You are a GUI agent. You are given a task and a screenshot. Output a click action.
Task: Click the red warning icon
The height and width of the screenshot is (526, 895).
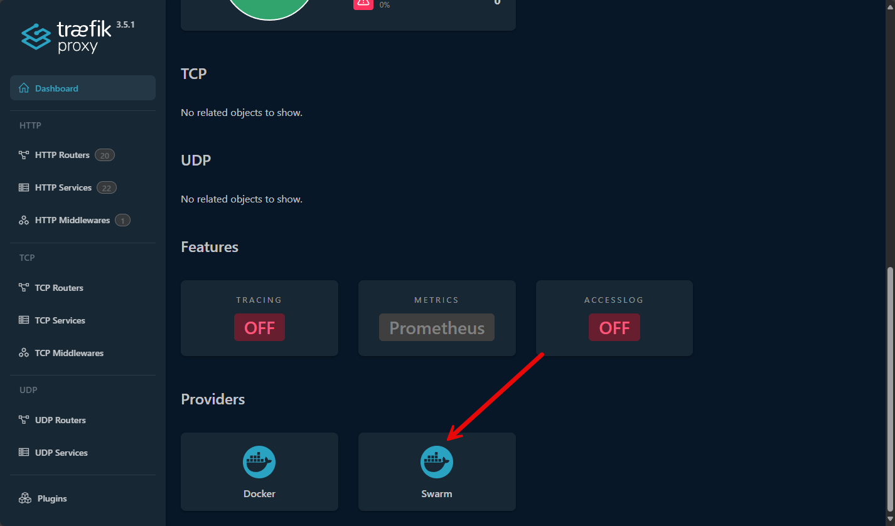tap(363, 3)
